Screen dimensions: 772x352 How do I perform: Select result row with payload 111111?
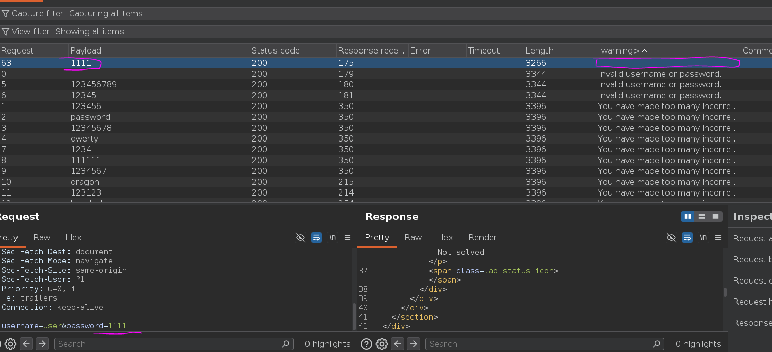click(386, 160)
